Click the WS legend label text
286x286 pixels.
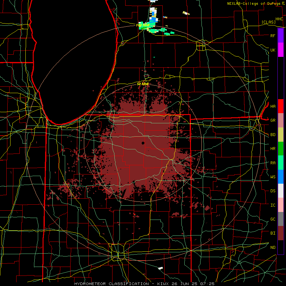(273, 177)
